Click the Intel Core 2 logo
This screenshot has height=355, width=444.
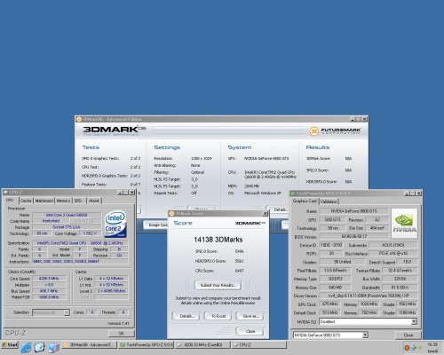point(115,224)
